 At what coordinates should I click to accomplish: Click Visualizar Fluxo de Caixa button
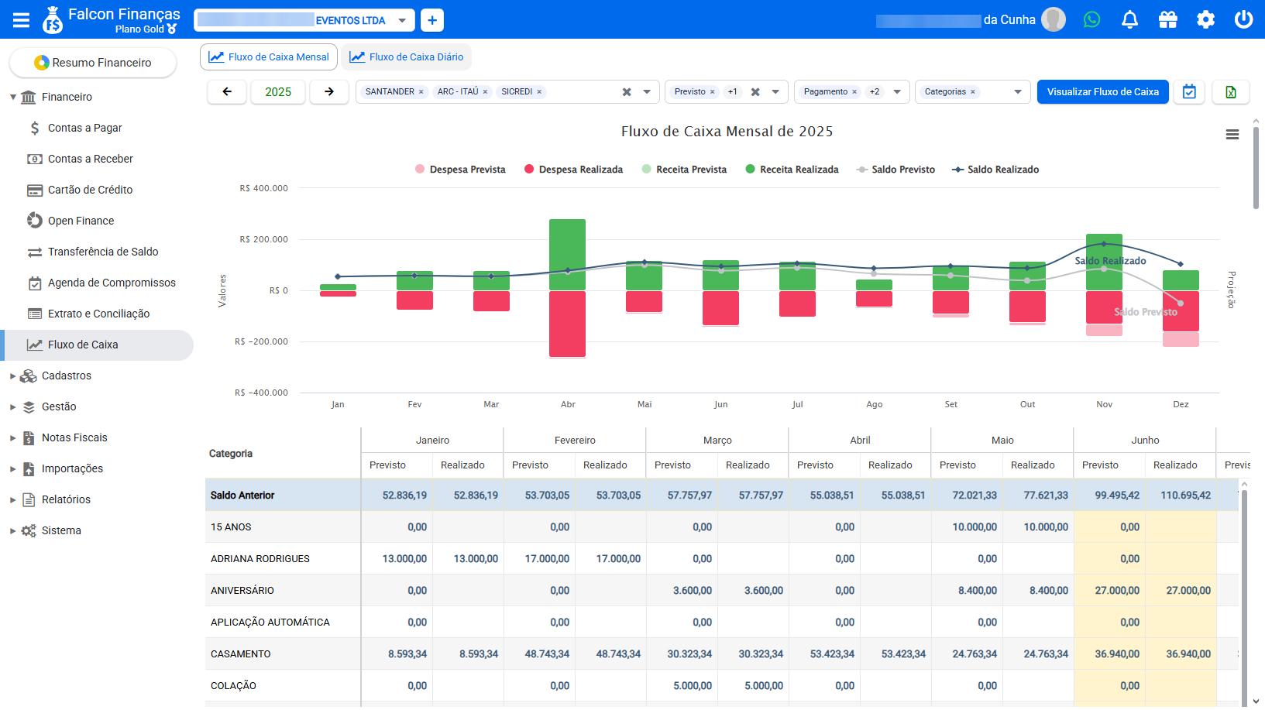coord(1103,91)
